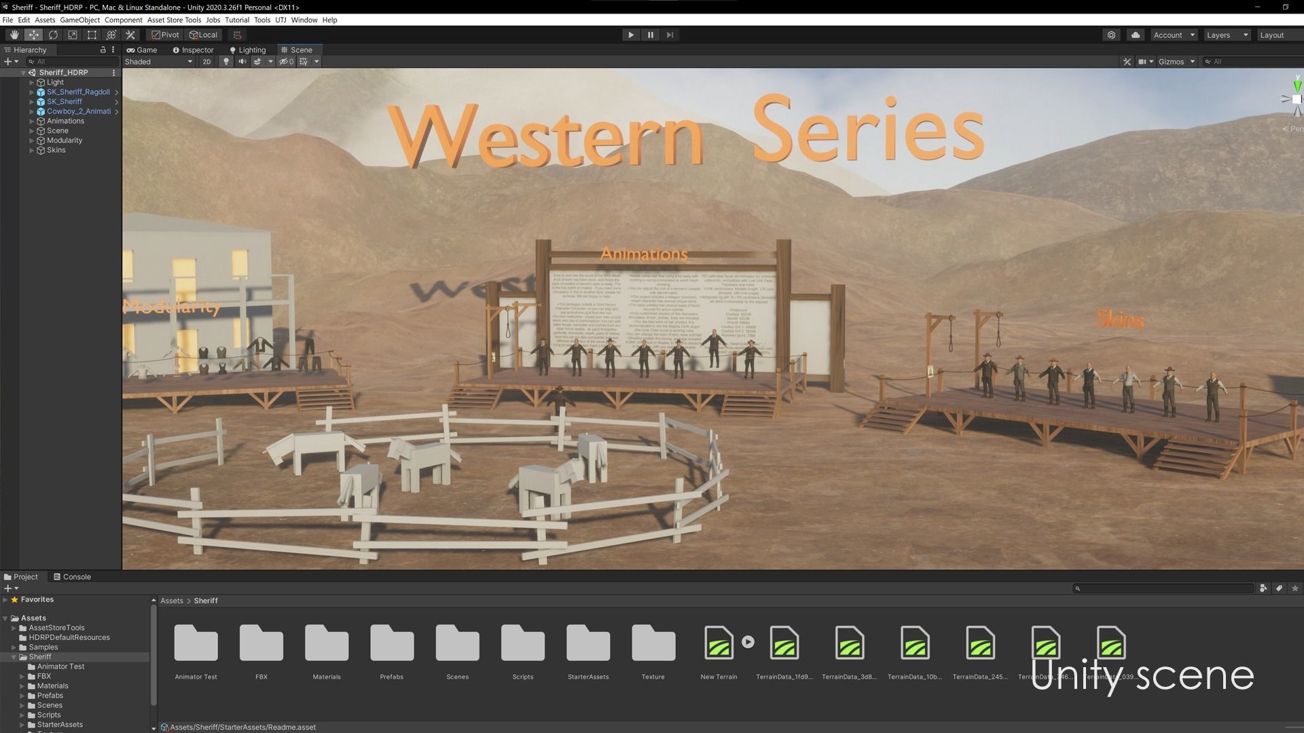Search assets by type icon
This screenshot has height=733, width=1304.
pyautogui.click(x=1263, y=588)
